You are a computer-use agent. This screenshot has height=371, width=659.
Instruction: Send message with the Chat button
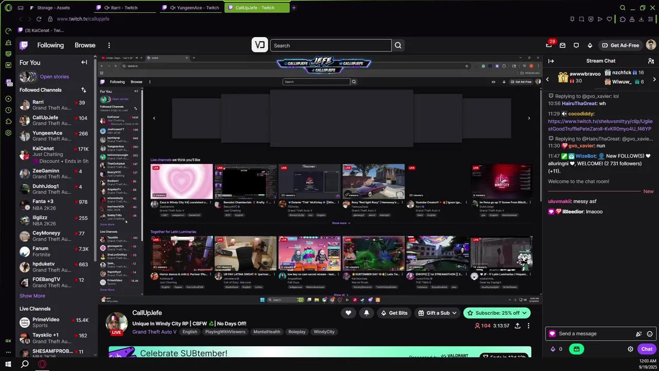click(x=647, y=349)
